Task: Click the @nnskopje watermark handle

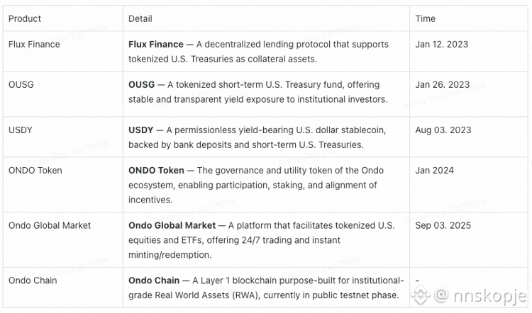Action: 480,295
